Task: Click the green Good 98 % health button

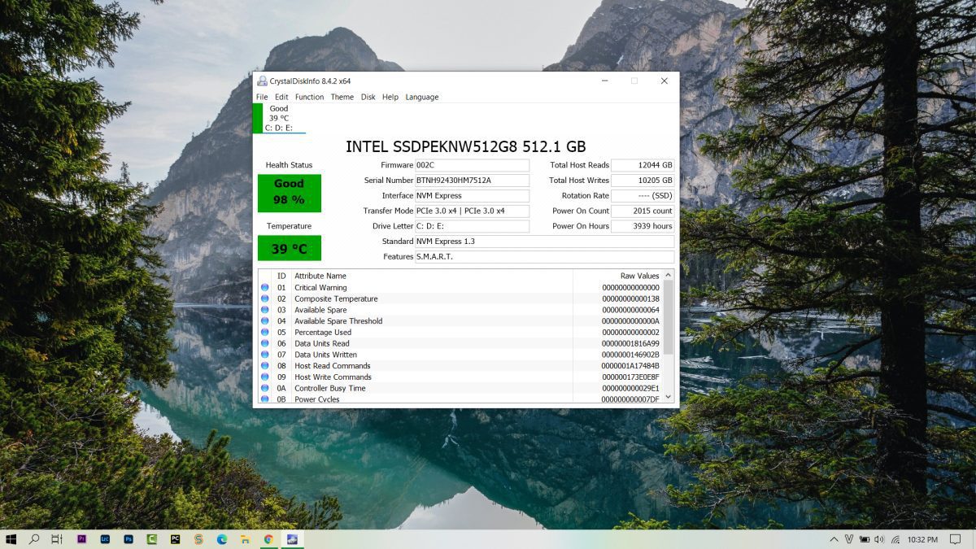Action: point(290,193)
